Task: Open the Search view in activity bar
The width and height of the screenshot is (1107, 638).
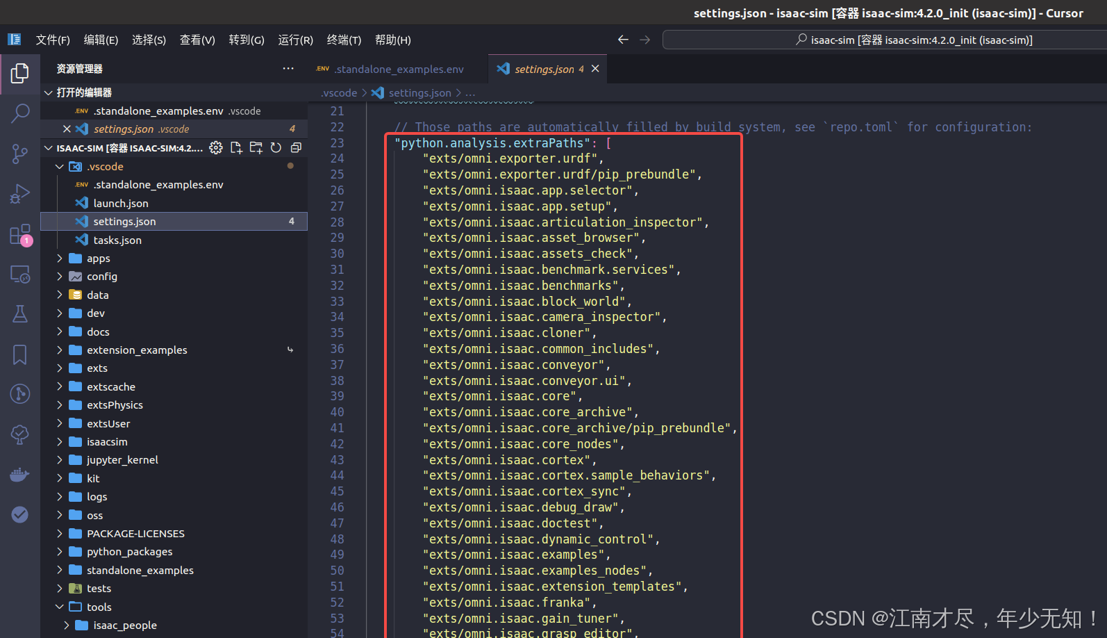Action: 19,113
